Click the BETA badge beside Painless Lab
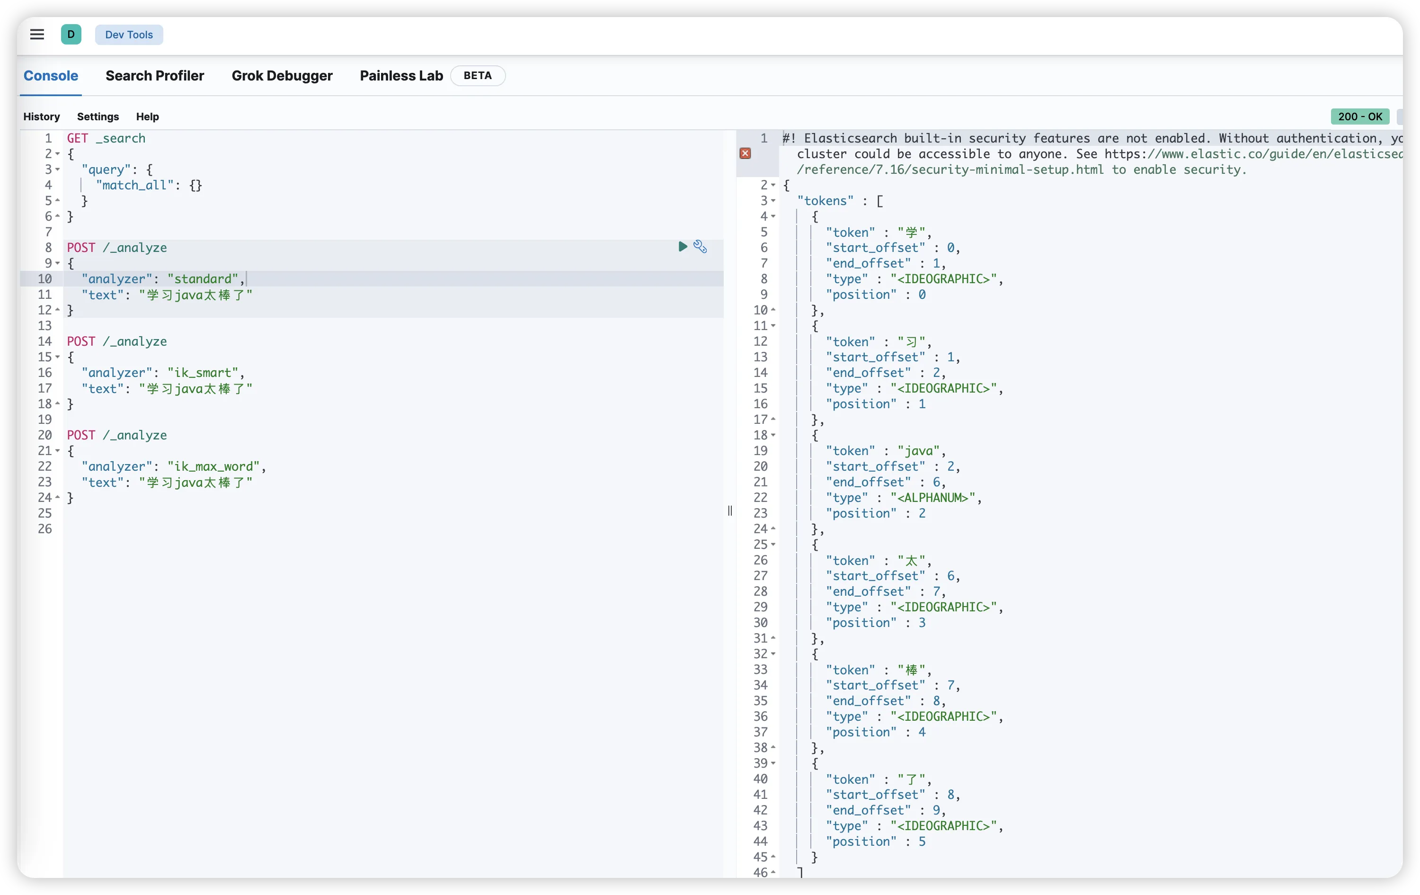The image size is (1420, 895). point(477,75)
